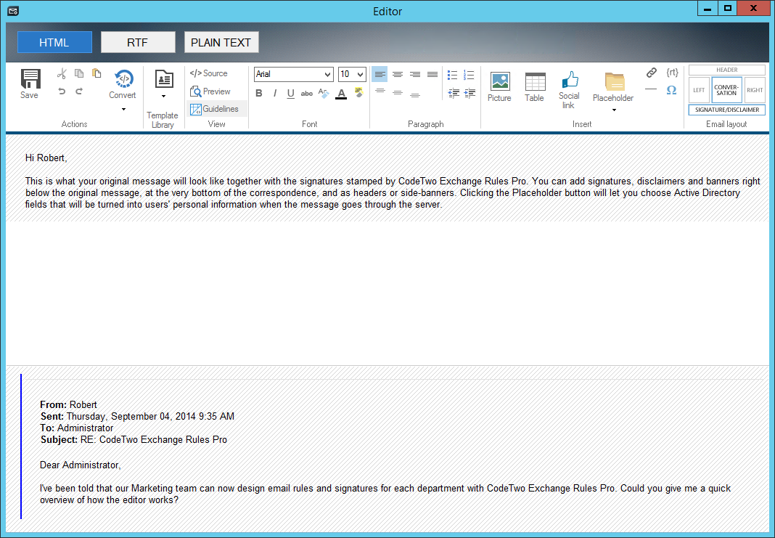The height and width of the screenshot is (538, 775).
Task: Click the 'To: Administrator' line
Action: 77,428
